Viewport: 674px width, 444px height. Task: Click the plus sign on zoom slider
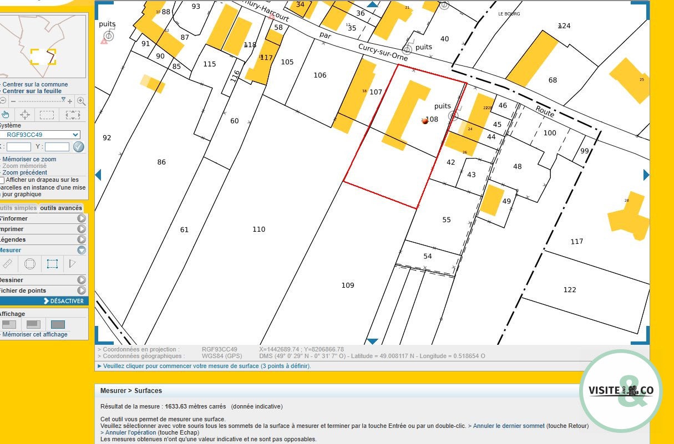click(x=70, y=101)
